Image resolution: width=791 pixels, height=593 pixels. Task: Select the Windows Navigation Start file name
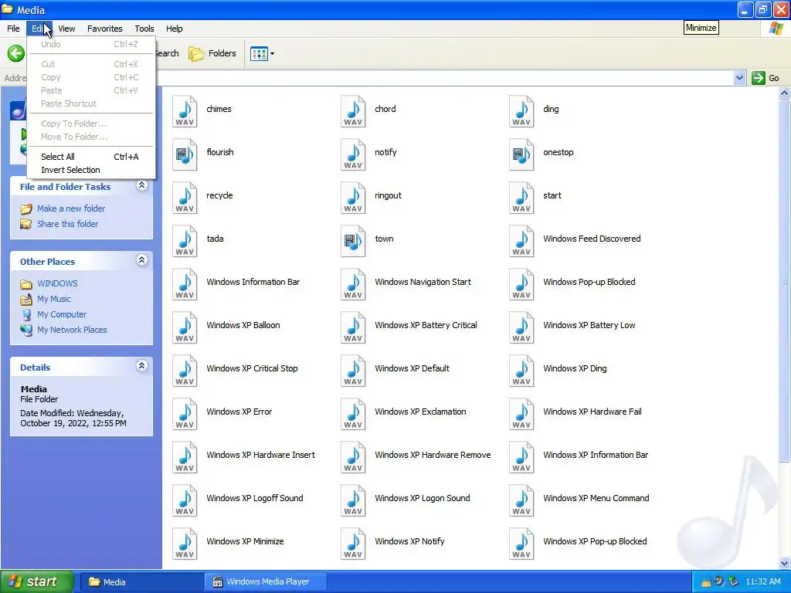click(423, 282)
